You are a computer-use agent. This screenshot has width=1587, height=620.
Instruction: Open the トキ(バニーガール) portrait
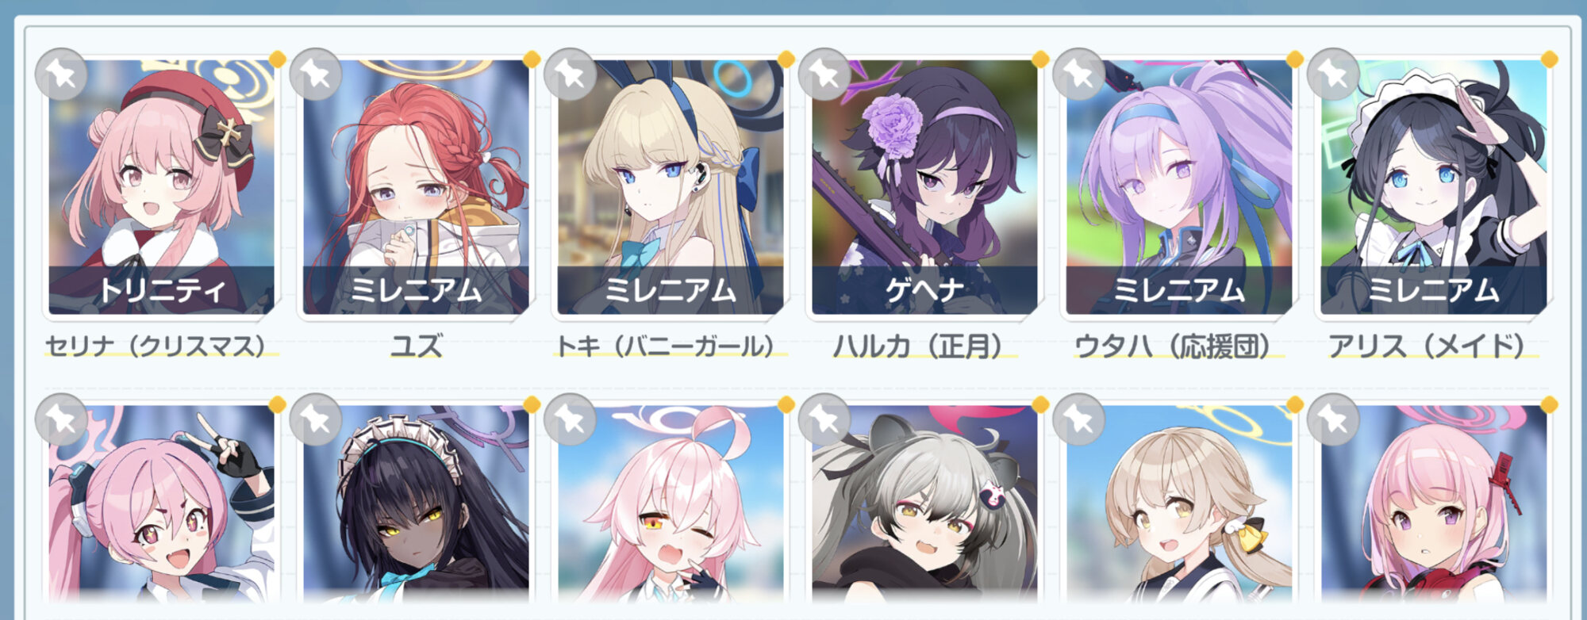click(671, 187)
